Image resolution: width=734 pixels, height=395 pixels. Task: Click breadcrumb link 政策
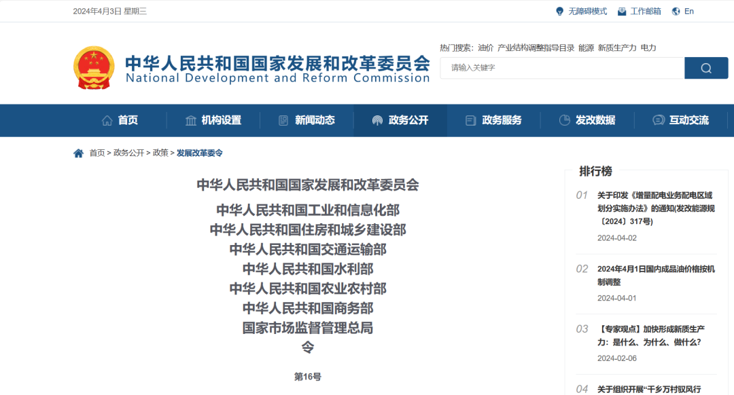click(x=160, y=153)
